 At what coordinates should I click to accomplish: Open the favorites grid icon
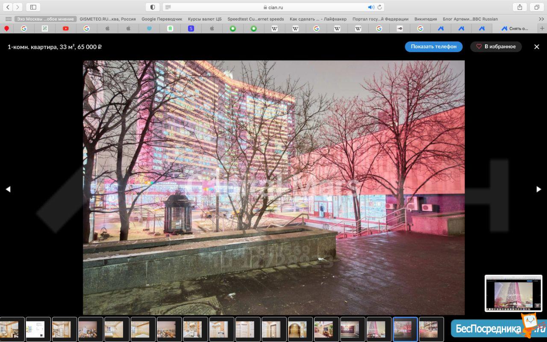click(8, 19)
